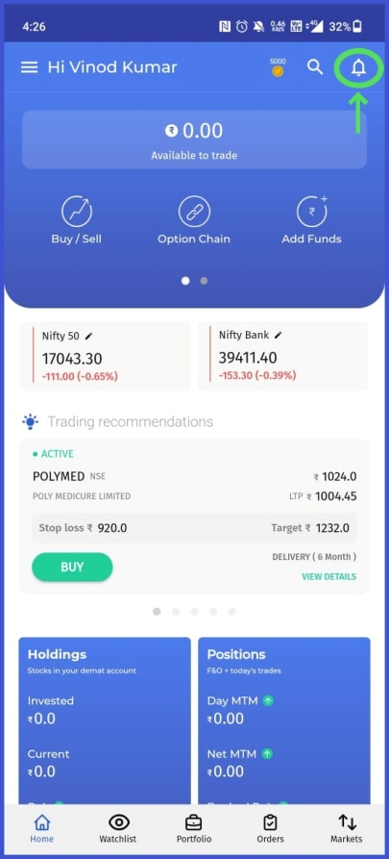Switch to second shortcuts page dot
This screenshot has width=389, height=859.
204,281
